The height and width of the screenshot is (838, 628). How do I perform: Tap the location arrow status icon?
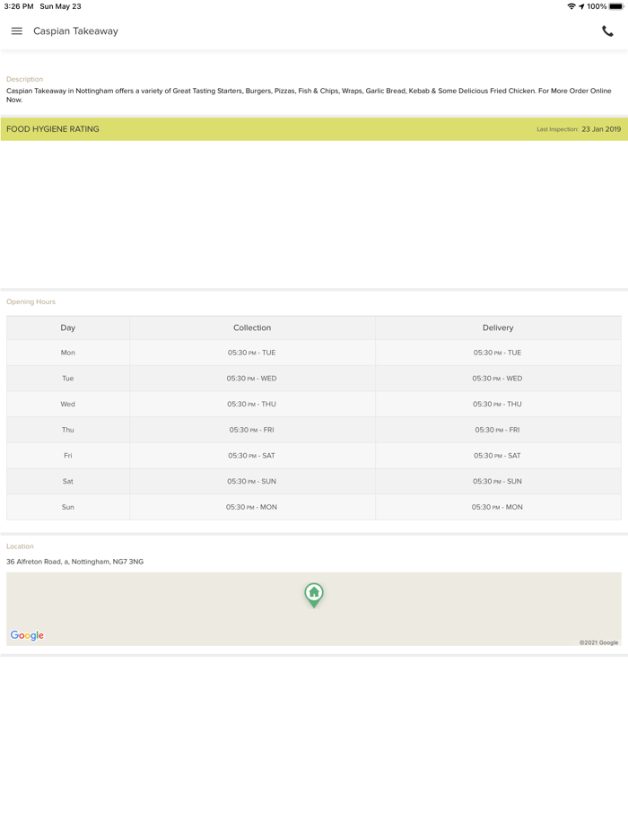[581, 6]
